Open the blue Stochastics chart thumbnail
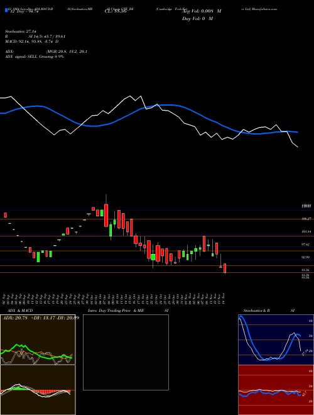 click(x=276, y=340)
